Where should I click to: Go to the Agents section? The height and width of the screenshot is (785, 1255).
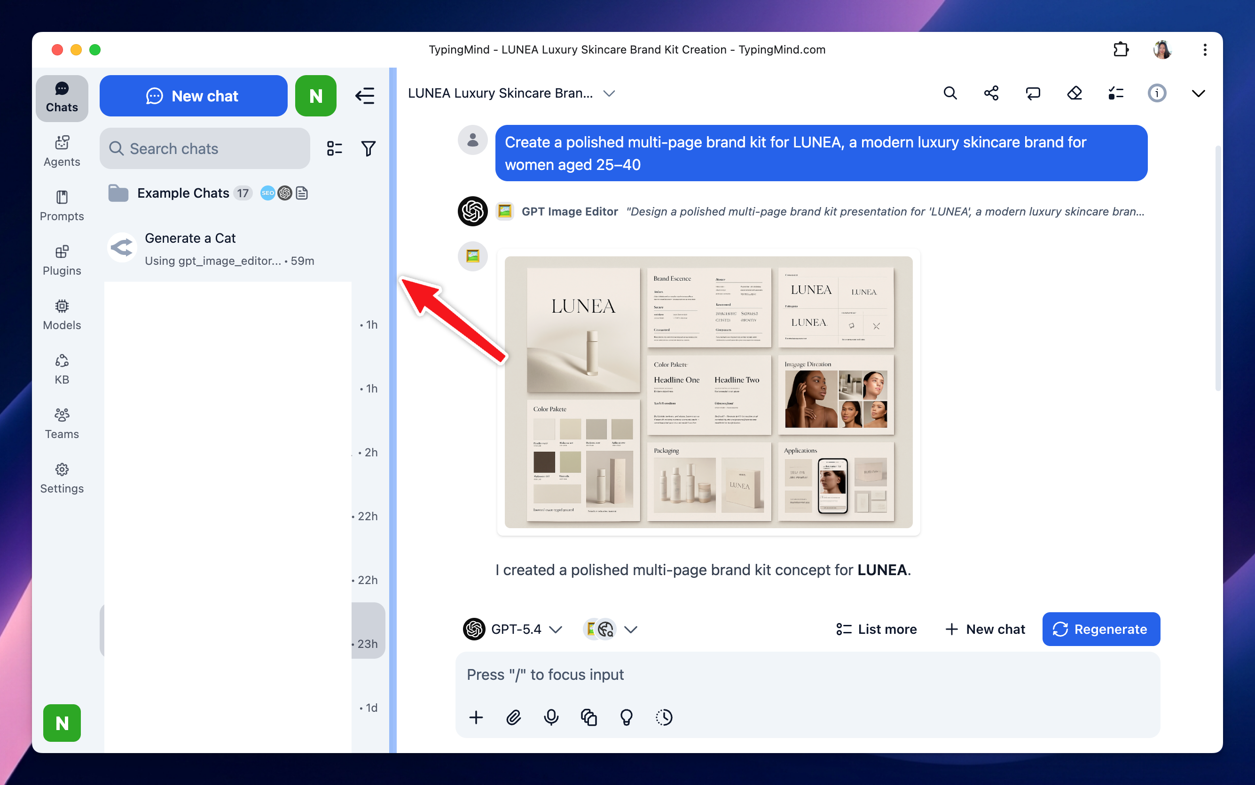point(62,151)
